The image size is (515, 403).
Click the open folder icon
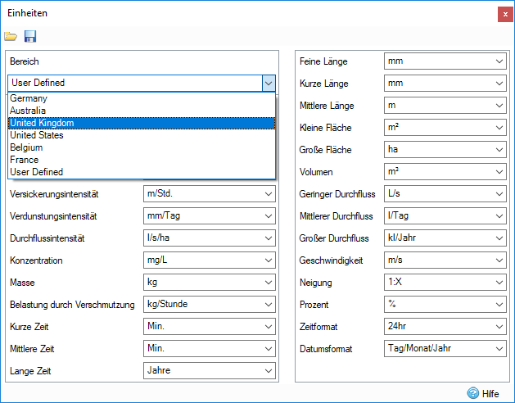[x=11, y=36]
